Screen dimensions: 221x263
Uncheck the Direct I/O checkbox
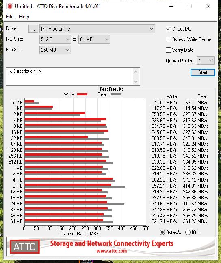tap(168, 29)
